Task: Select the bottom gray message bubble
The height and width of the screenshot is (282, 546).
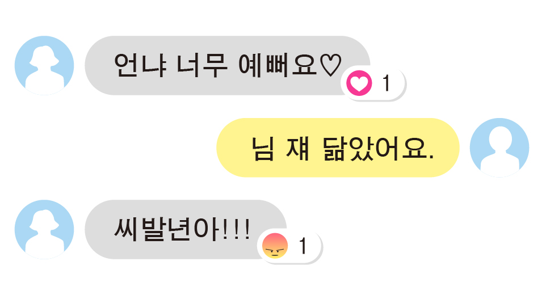Action: pyautogui.click(x=186, y=229)
